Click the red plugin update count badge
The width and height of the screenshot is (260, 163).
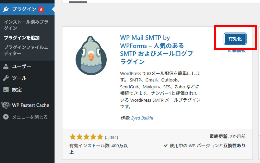pyautogui.click(x=41, y=9)
